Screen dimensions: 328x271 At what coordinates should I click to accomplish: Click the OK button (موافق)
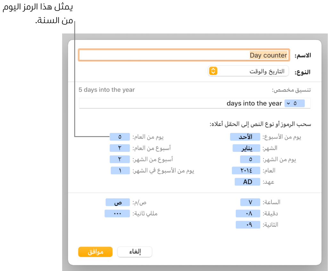tap(95, 252)
